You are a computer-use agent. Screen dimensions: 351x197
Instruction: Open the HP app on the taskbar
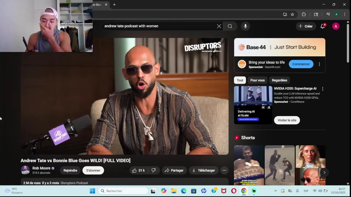[204, 191]
